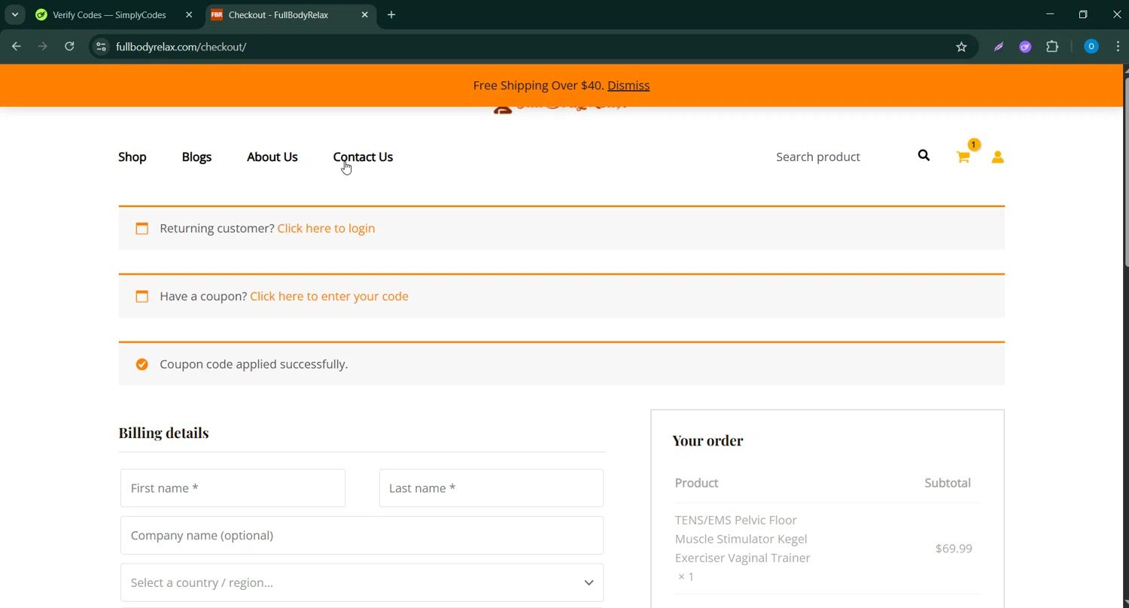Viewport: 1129px width, 608px height.
Task: Click the Coupon code applied successfully message
Action: click(x=254, y=364)
